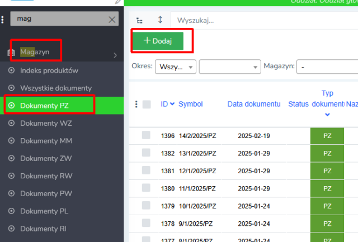Open the Magazyn menu item
The height and width of the screenshot is (242, 358).
click(x=35, y=52)
